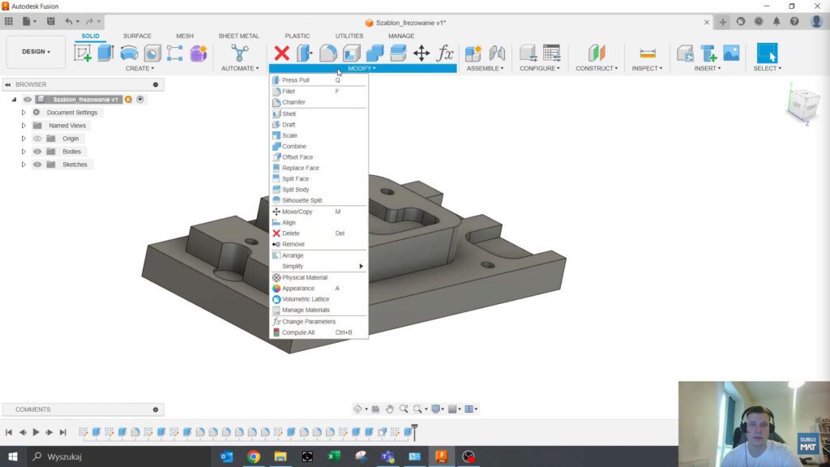Expand Document Settings in the browser

tap(23, 112)
